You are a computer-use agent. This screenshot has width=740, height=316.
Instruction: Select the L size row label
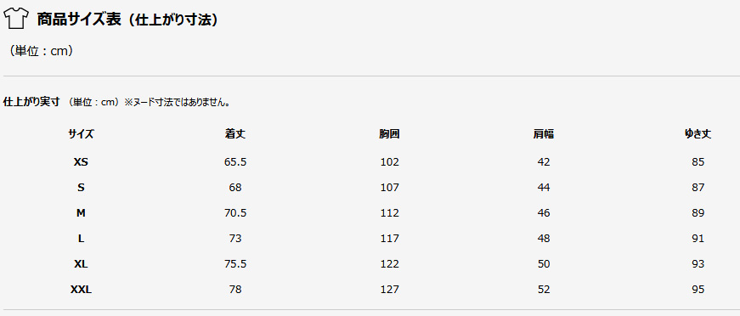81,239
